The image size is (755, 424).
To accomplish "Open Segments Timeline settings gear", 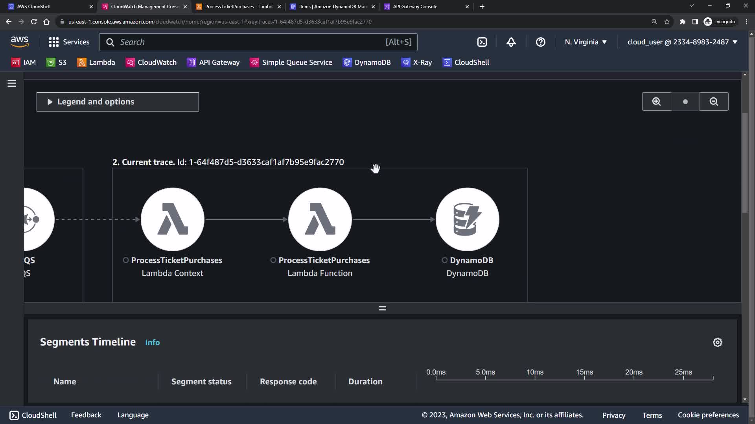I will coord(717,342).
